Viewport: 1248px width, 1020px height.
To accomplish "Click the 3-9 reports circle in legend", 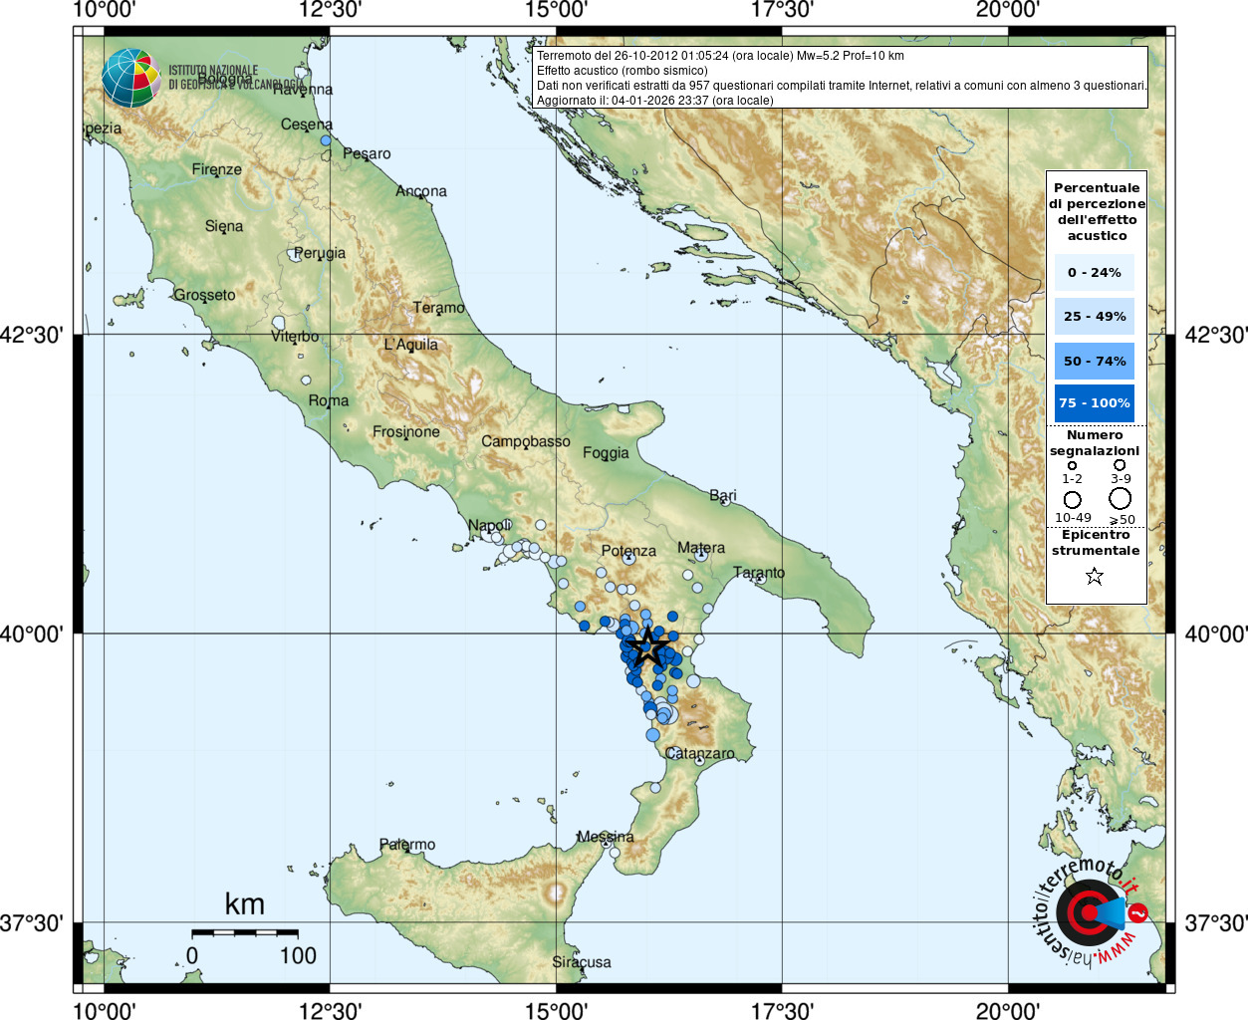I will coord(1120,464).
